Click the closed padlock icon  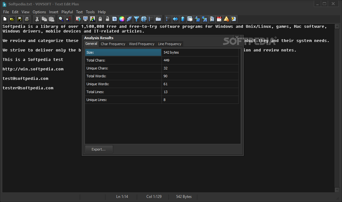pos(100,19)
